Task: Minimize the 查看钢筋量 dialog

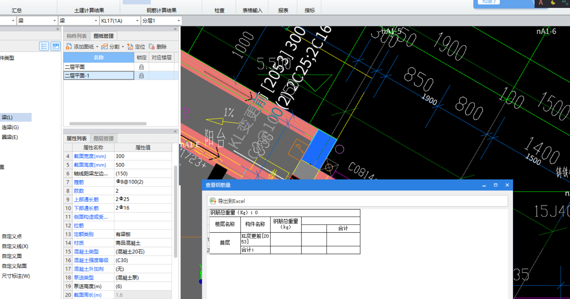Action: pos(484,185)
